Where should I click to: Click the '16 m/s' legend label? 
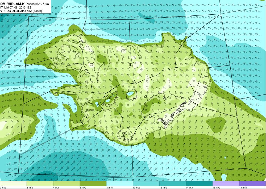(x=217, y=188)
